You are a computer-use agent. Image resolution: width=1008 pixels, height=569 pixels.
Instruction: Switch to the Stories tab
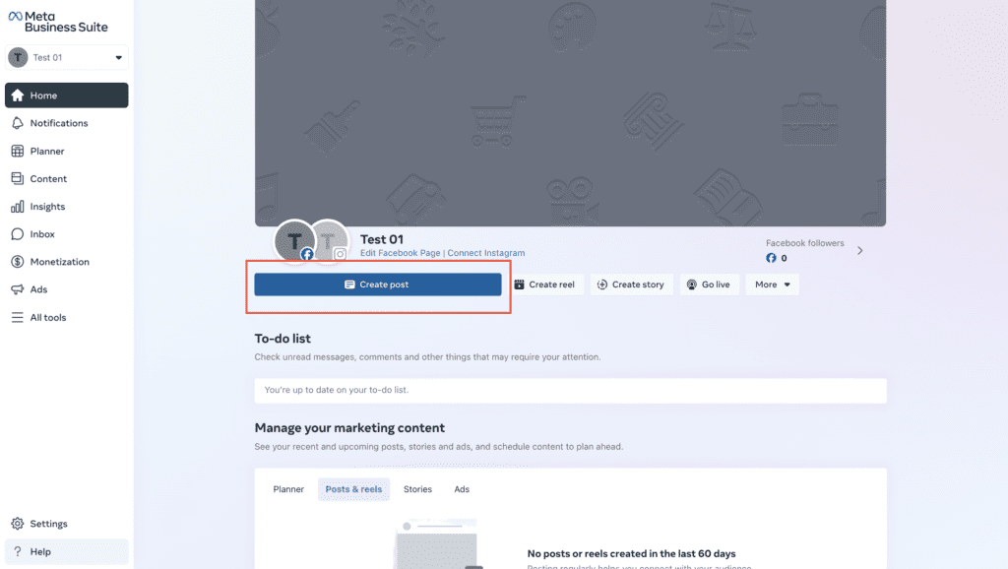coord(417,489)
